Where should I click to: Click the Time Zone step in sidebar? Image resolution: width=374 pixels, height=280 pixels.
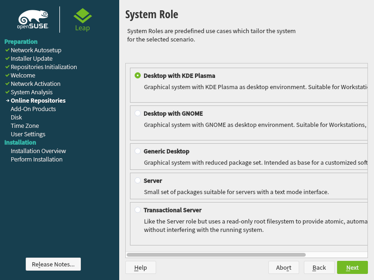(25, 126)
